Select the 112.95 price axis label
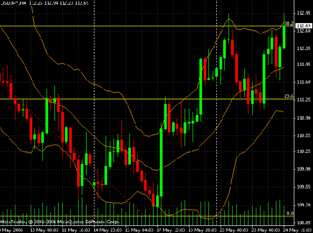The image size is (313, 233). [304, 13]
